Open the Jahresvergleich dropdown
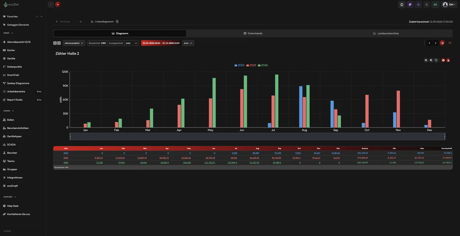 point(74,43)
